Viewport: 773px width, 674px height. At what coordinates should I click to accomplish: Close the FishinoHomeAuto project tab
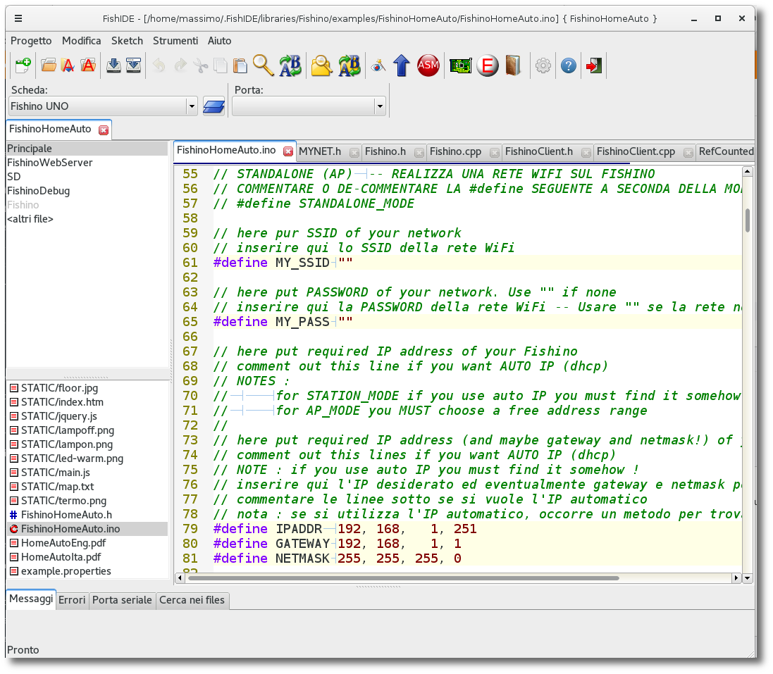[104, 130]
